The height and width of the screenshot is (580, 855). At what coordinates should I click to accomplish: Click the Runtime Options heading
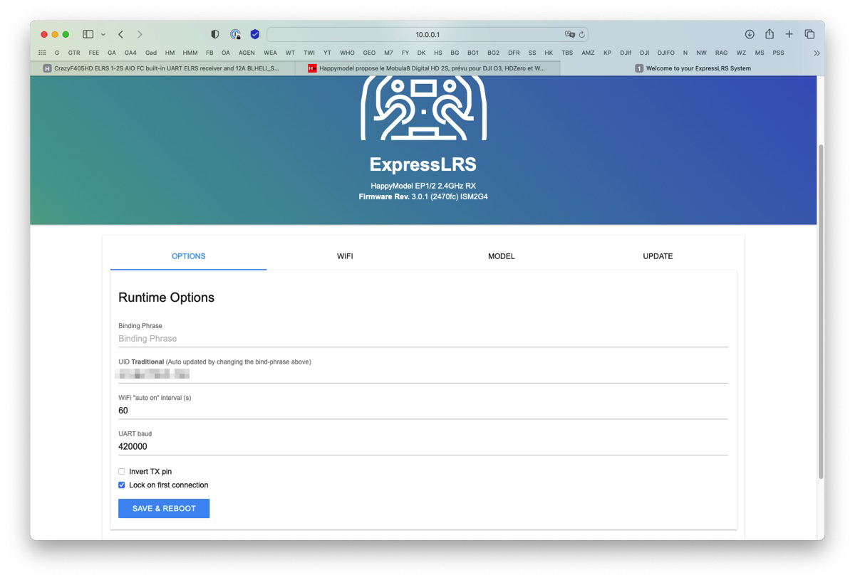[x=166, y=297]
